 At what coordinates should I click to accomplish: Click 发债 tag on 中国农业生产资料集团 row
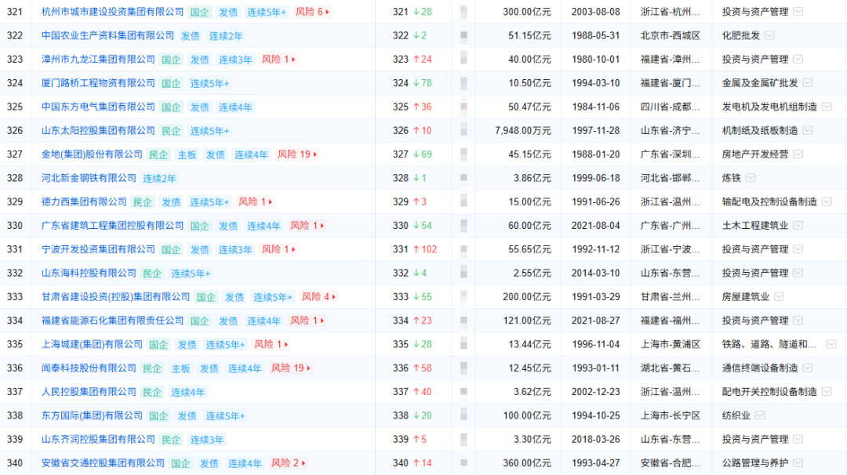(x=190, y=36)
